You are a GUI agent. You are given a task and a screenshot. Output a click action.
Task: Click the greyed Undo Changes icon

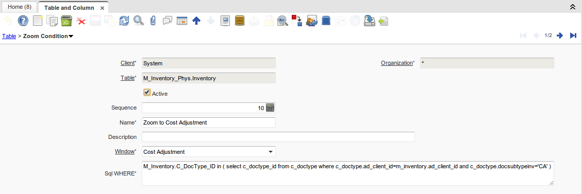pyautogui.click(x=8, y=21)
